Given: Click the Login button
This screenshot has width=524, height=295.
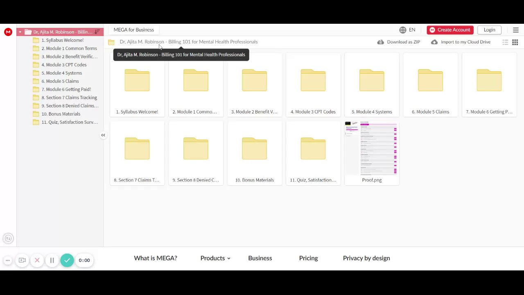Looking at the screenshot, I should click(489, 30).
